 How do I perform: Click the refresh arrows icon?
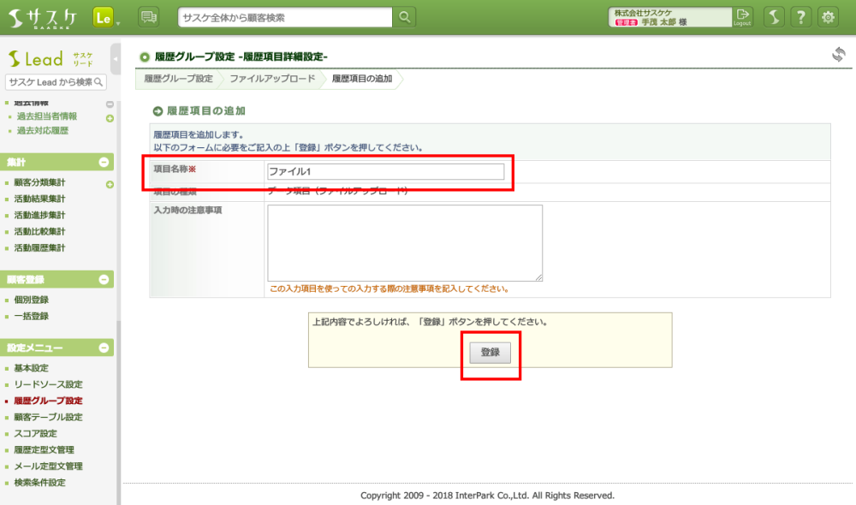[838, 55]
